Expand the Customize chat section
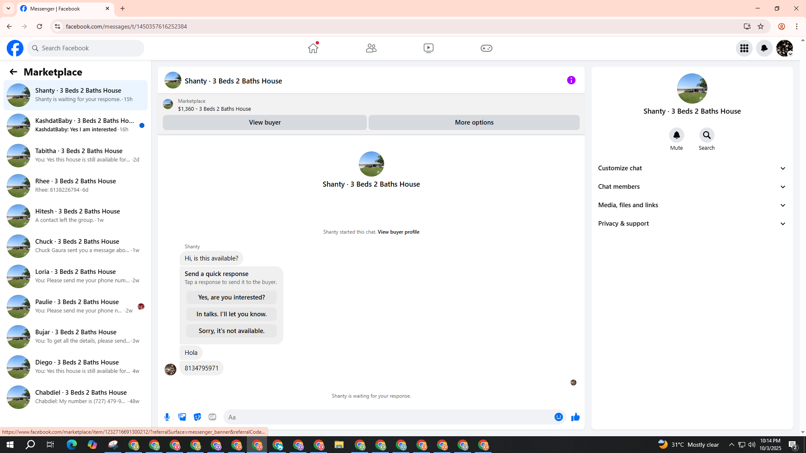The width and height of the screenshot is (806, 453). (x=692, y=168)
